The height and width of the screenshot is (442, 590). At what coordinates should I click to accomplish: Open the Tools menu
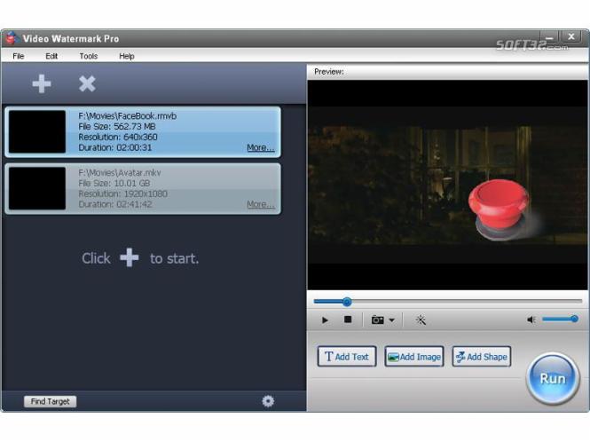point(89,56)
